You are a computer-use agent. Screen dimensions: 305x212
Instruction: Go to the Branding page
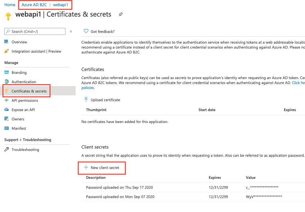19,72
